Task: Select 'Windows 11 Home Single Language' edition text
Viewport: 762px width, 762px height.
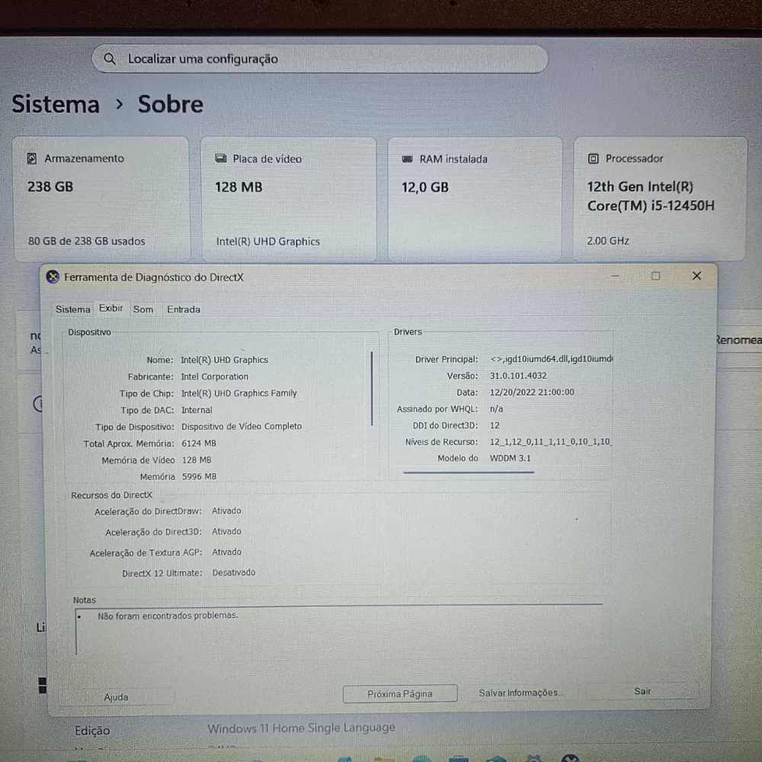Action: [x=301, y=728]
